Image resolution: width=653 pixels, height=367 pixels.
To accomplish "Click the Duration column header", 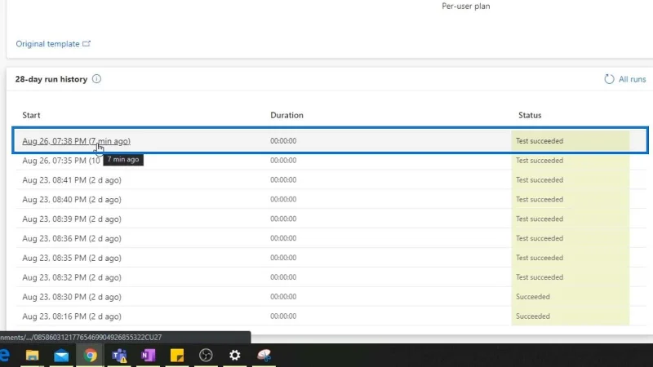I will point(287,115).
